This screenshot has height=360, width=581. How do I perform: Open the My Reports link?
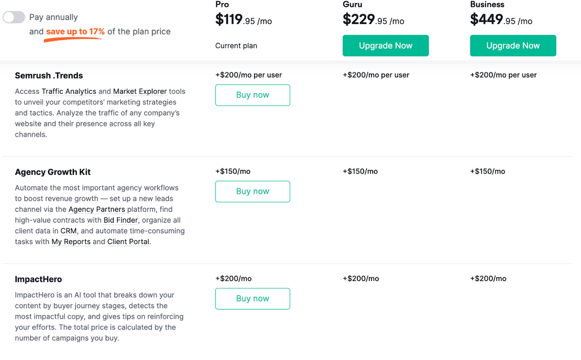coord(71,242)
